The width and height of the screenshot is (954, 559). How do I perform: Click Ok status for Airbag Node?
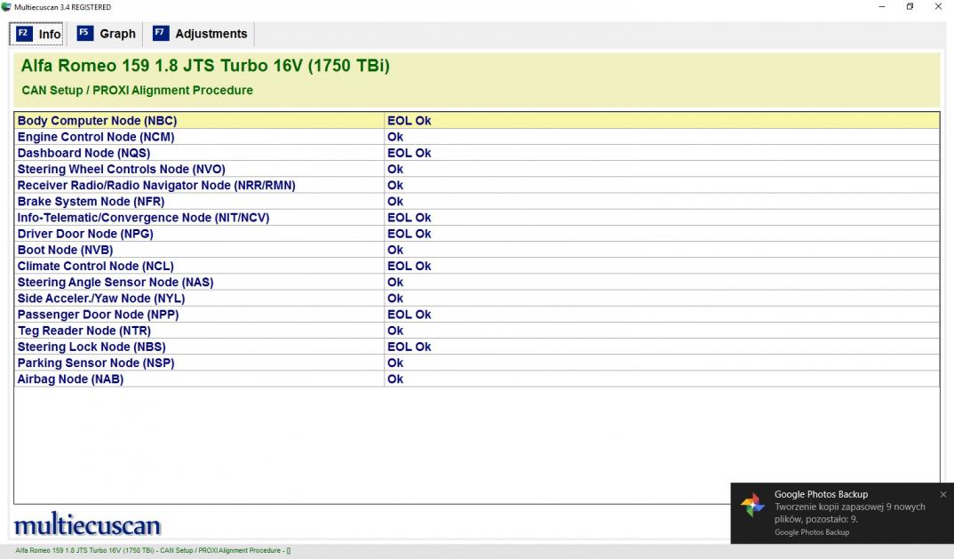(x=395, y=379)
